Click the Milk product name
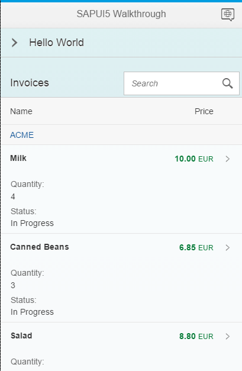The width and height of the screenshot is (242, 371). click(x=18, y=158)
